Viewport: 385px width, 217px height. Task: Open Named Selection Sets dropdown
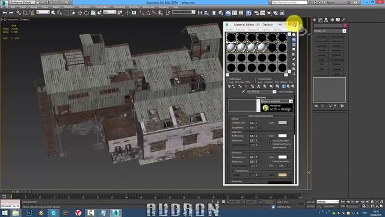183,12
